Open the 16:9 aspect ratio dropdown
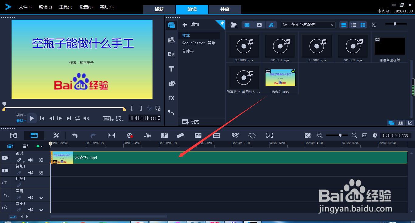 point(108,119)
